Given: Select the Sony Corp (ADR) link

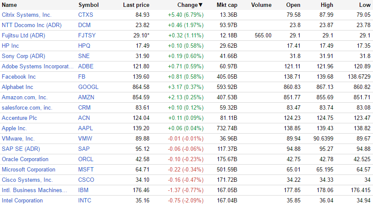Looking at the screenshot, I should pos(23,56).
